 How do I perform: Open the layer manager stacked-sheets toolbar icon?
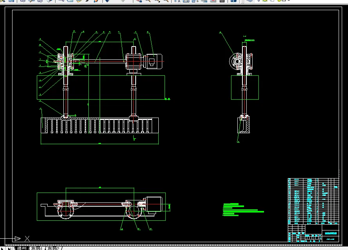[x=249, y=1]
